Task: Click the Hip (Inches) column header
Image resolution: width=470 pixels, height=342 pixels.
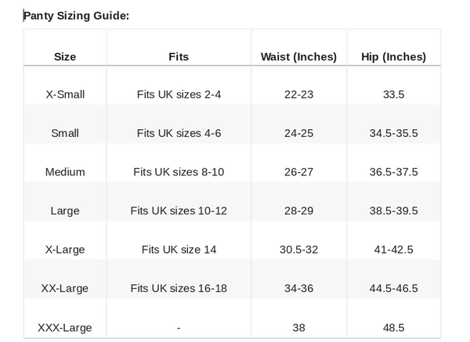Action: pos(393,56)
